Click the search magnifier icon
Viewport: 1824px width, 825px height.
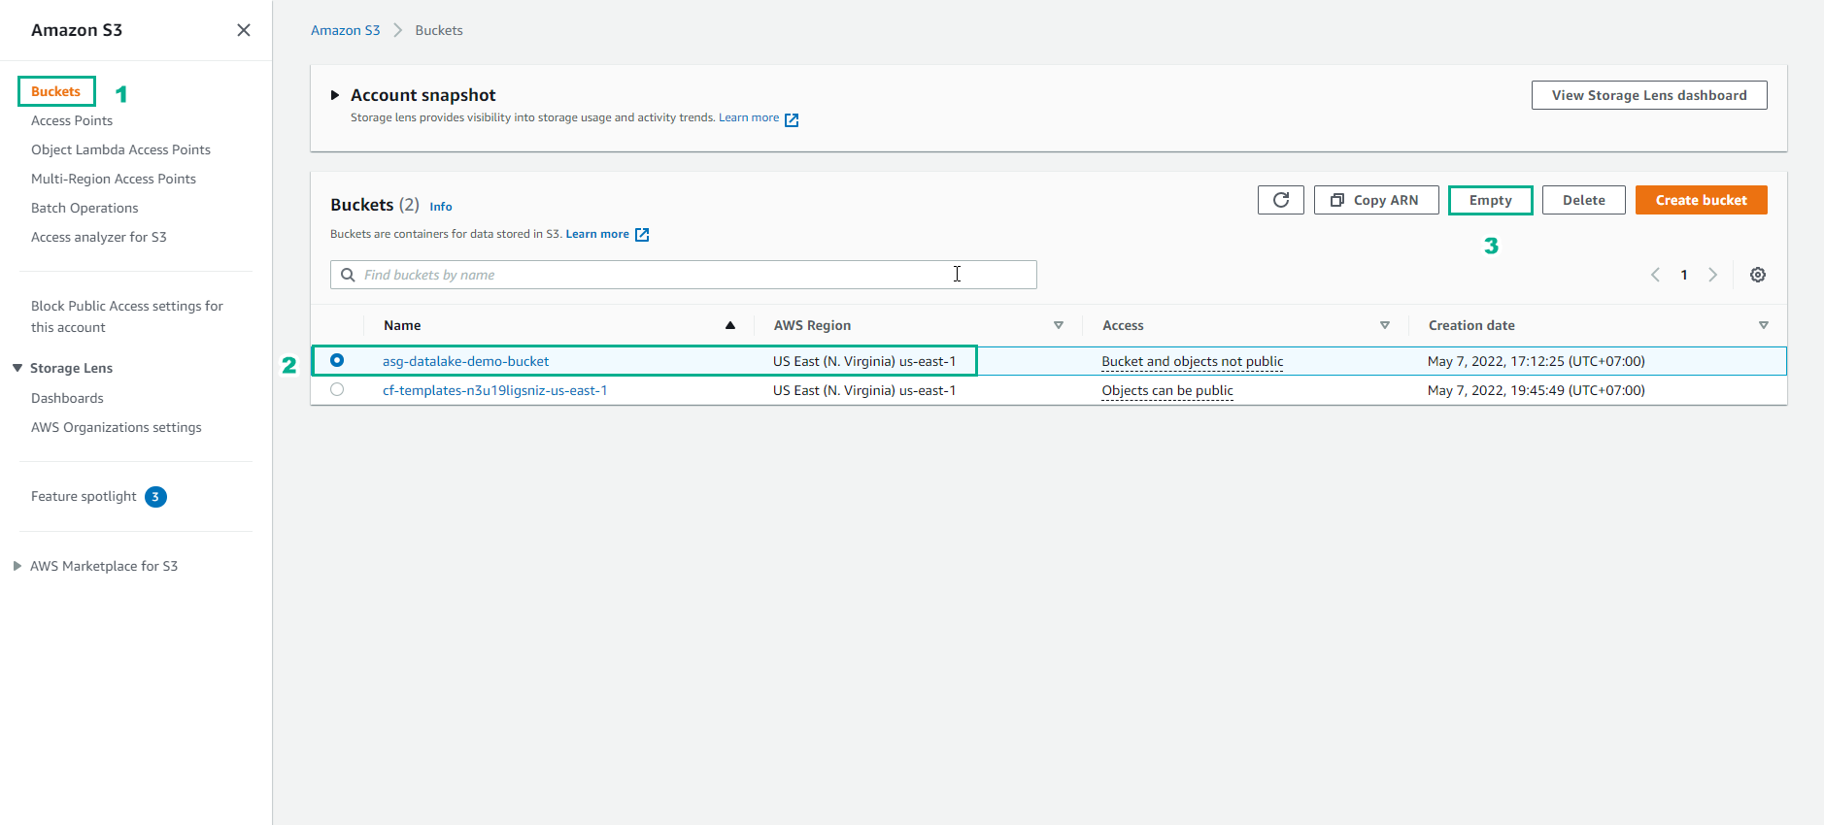pos(348,275)
